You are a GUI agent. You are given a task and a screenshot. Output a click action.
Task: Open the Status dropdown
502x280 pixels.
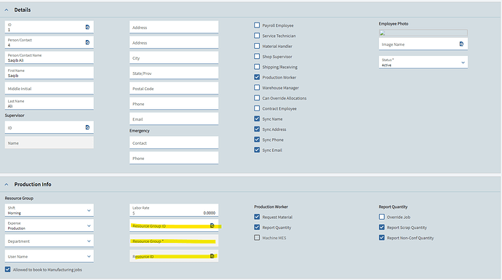423,63
